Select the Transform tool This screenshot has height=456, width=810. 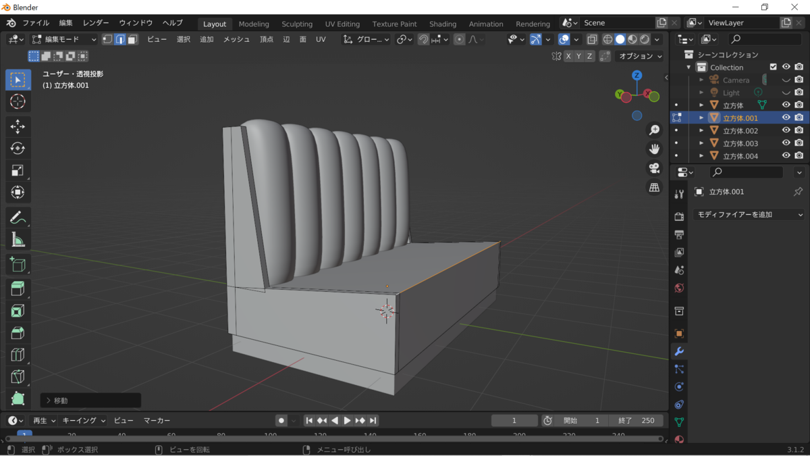point(18,193)
